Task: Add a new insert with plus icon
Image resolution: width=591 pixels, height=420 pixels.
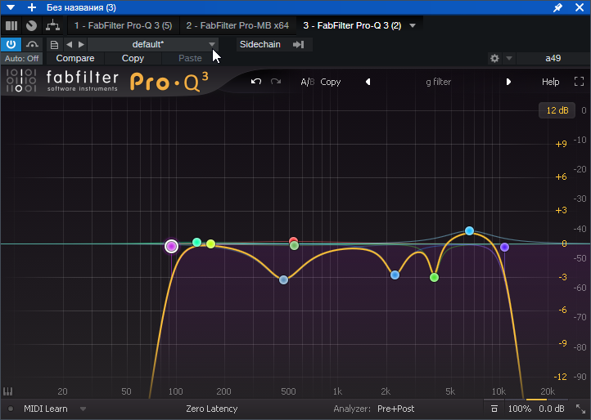Action: (x=32, y=7)
